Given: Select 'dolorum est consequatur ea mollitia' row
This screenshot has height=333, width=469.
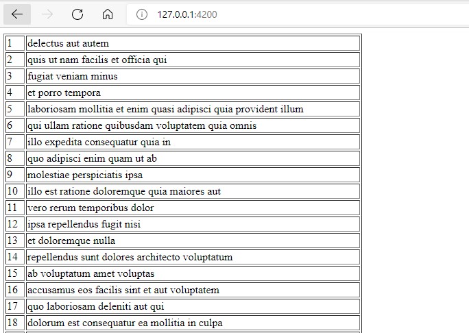Looking at the screenshot, I should tap(125, 323).
